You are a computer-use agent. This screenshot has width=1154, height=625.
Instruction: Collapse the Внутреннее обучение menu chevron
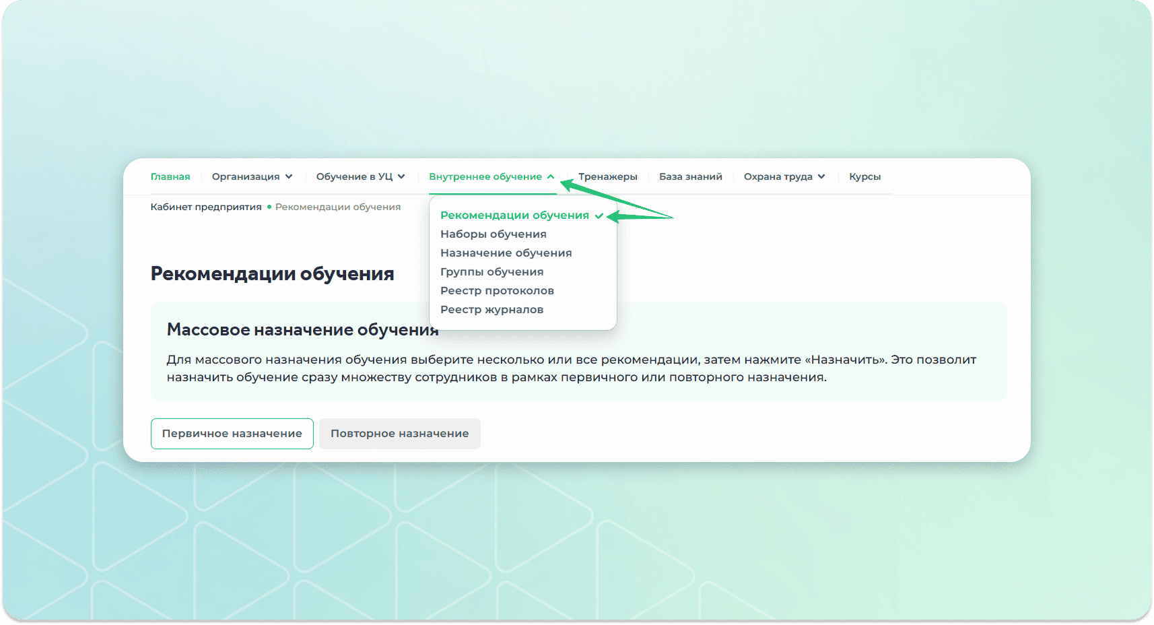[551, 176]
